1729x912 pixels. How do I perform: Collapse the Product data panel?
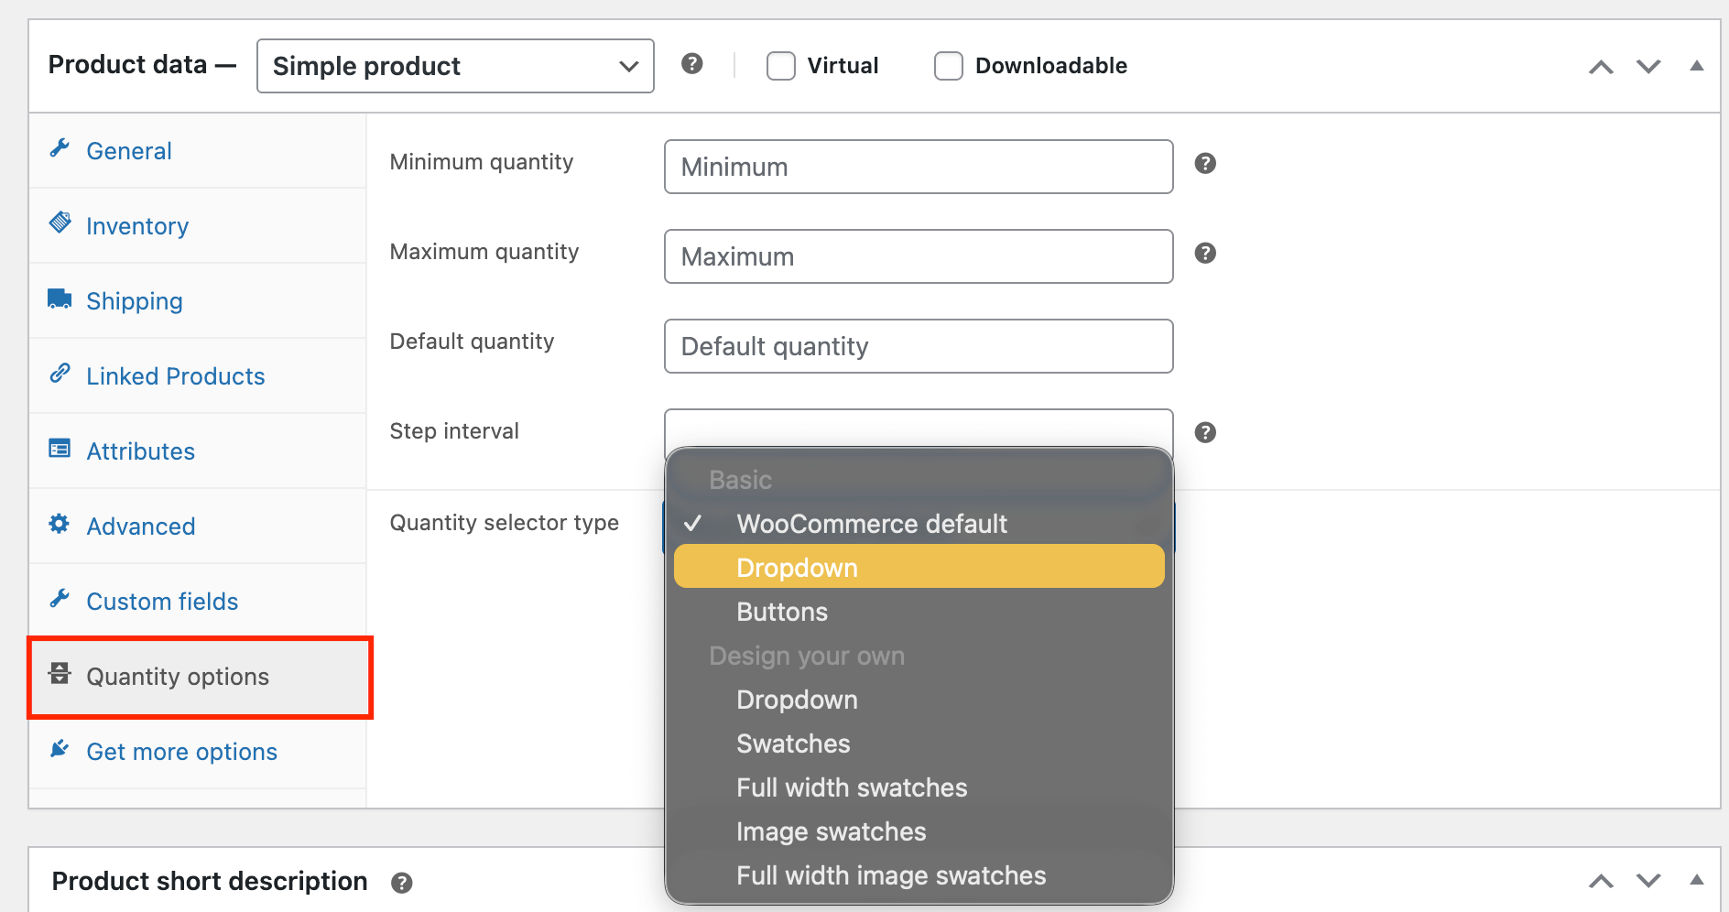click(x=1697, y=65)
